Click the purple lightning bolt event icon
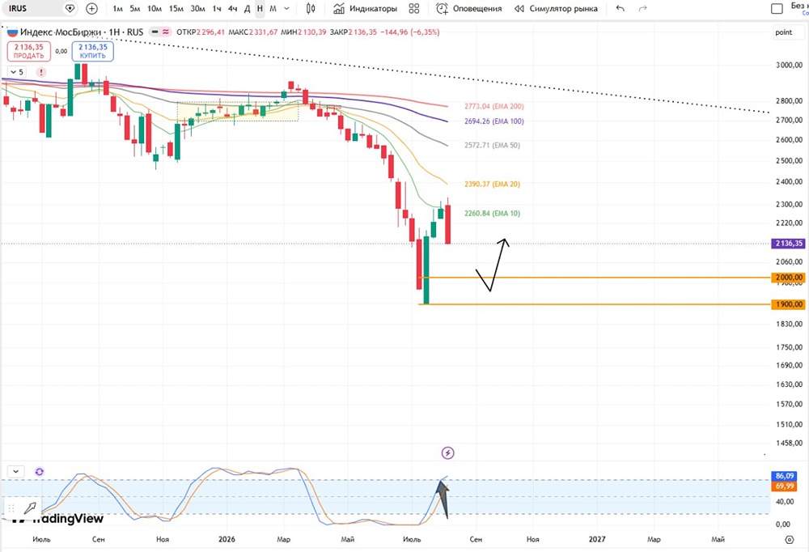 click(448, 453)
